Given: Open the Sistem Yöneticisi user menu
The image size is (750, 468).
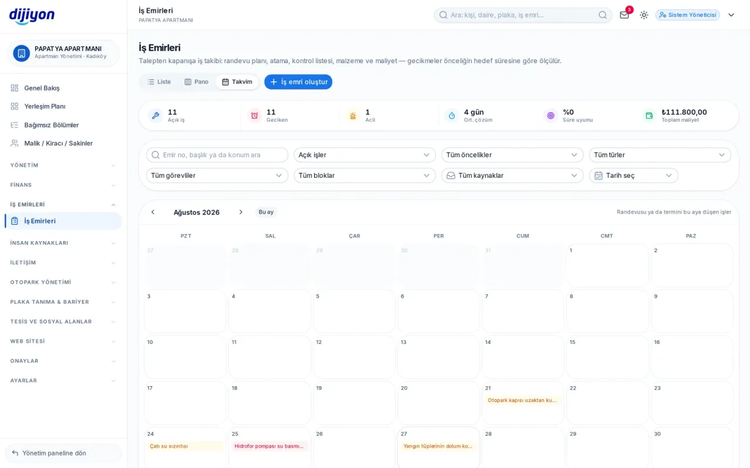Looking at the screenshot, I should 695,15.
